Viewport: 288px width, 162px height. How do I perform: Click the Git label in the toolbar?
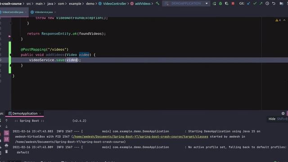pyautogui.click(x=242, y=4)
